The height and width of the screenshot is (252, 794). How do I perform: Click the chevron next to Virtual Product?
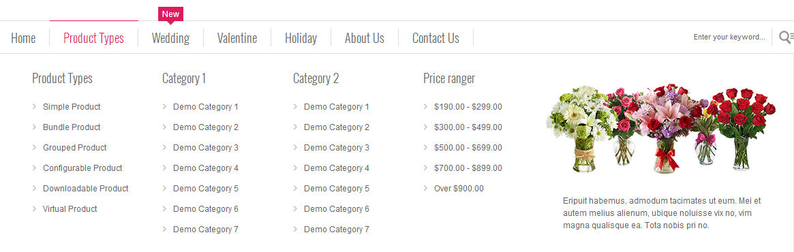coord(35,208)
